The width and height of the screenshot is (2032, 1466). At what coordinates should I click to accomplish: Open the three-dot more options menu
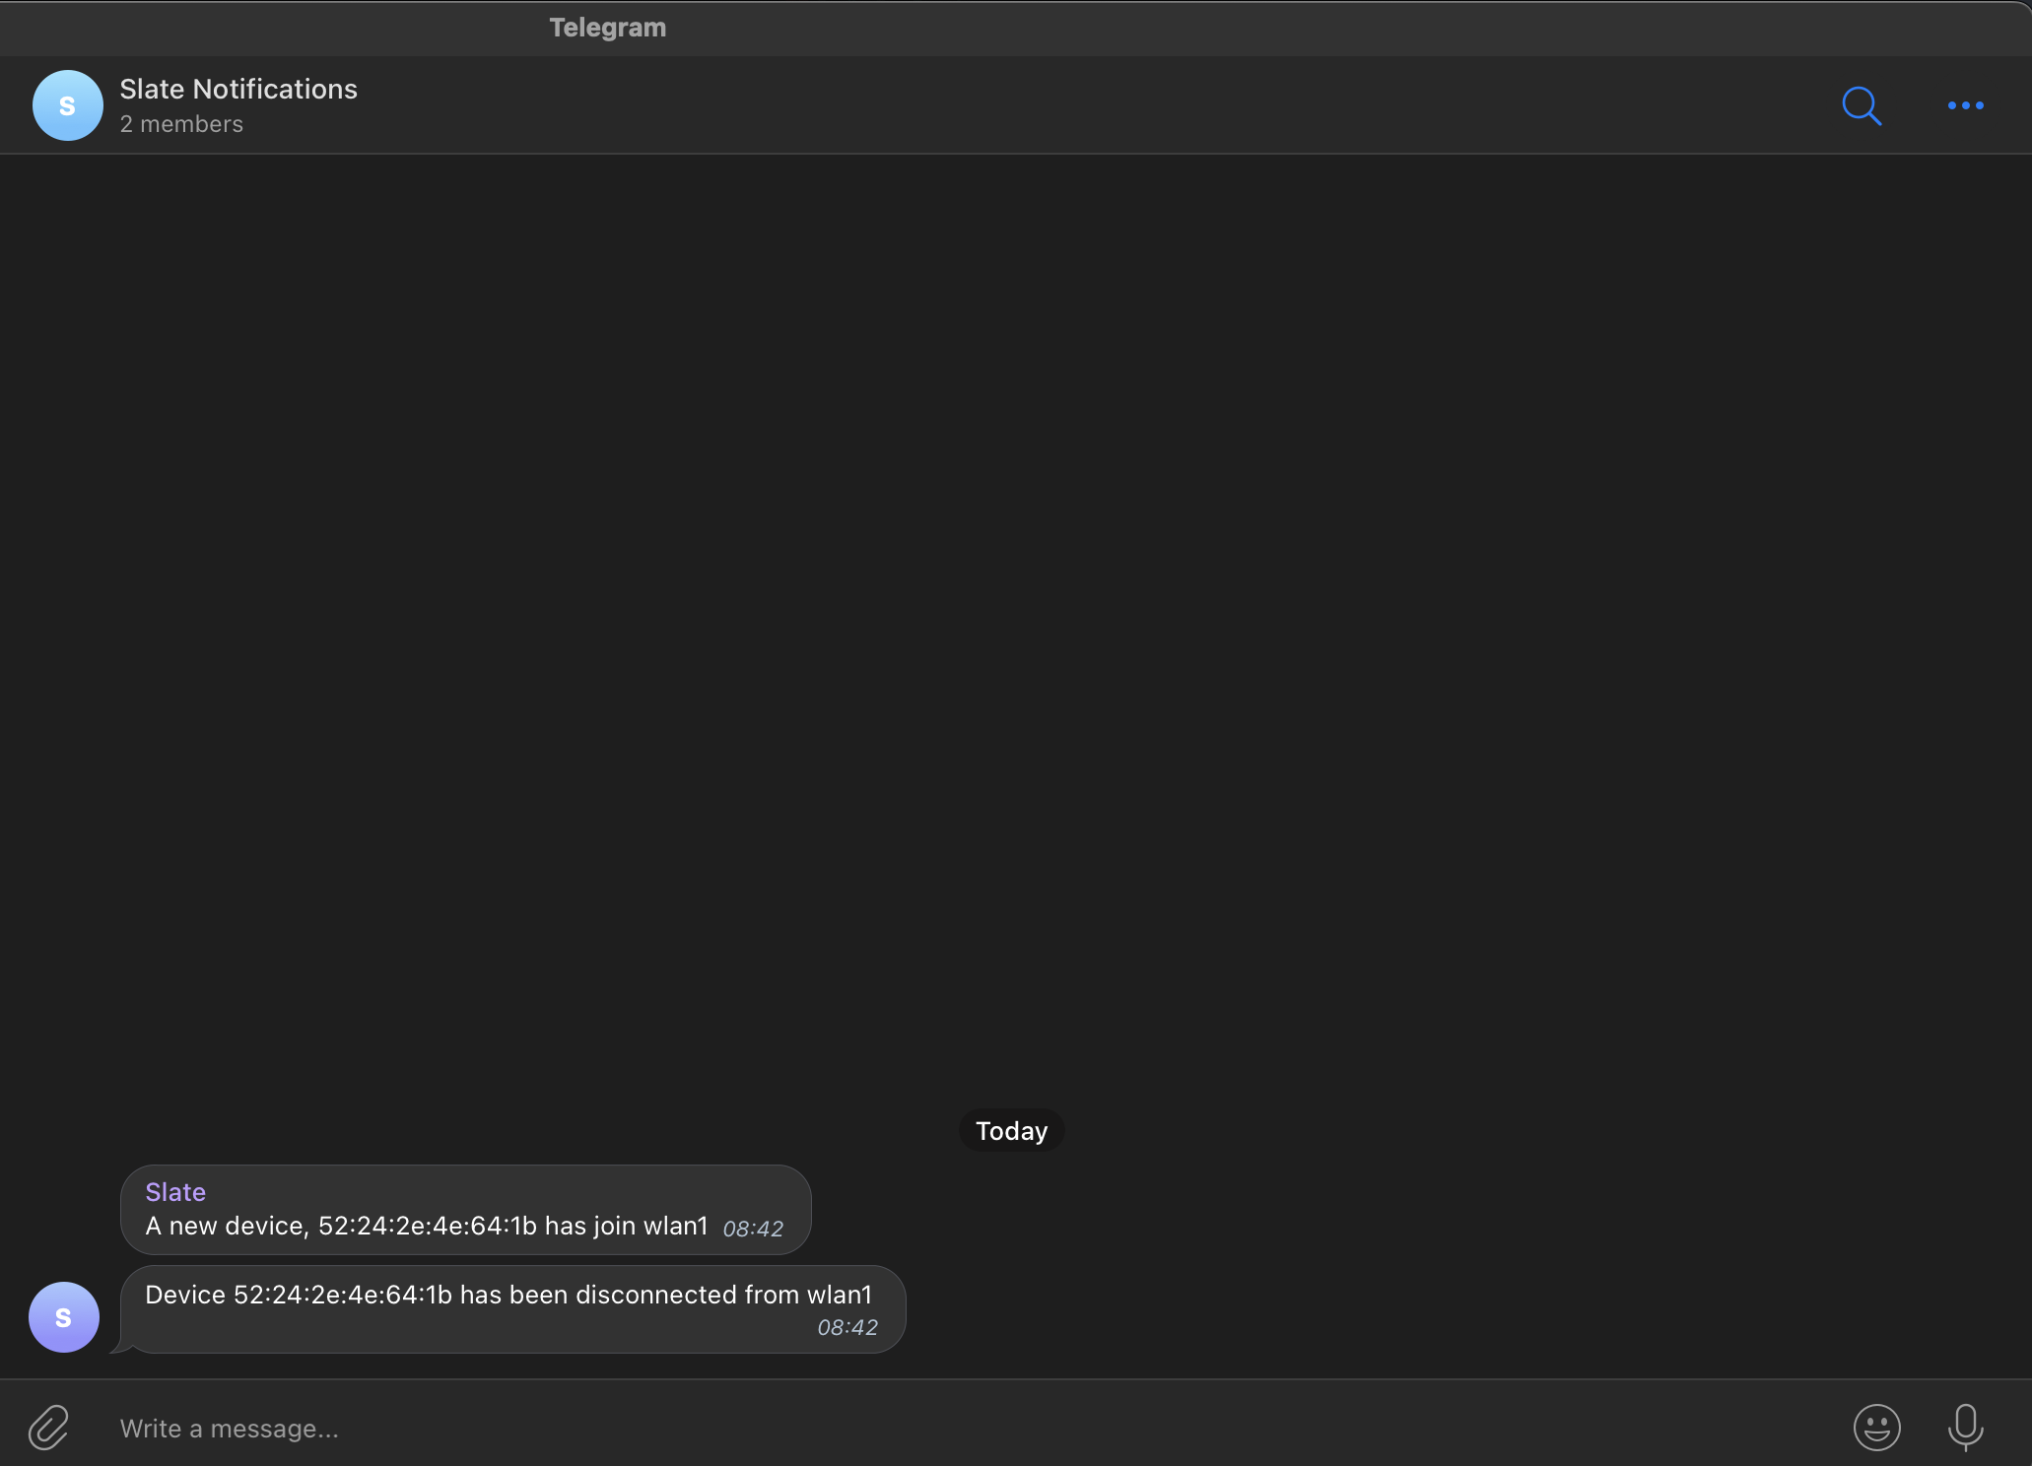pyautogui.click(x=1965, y=105)
